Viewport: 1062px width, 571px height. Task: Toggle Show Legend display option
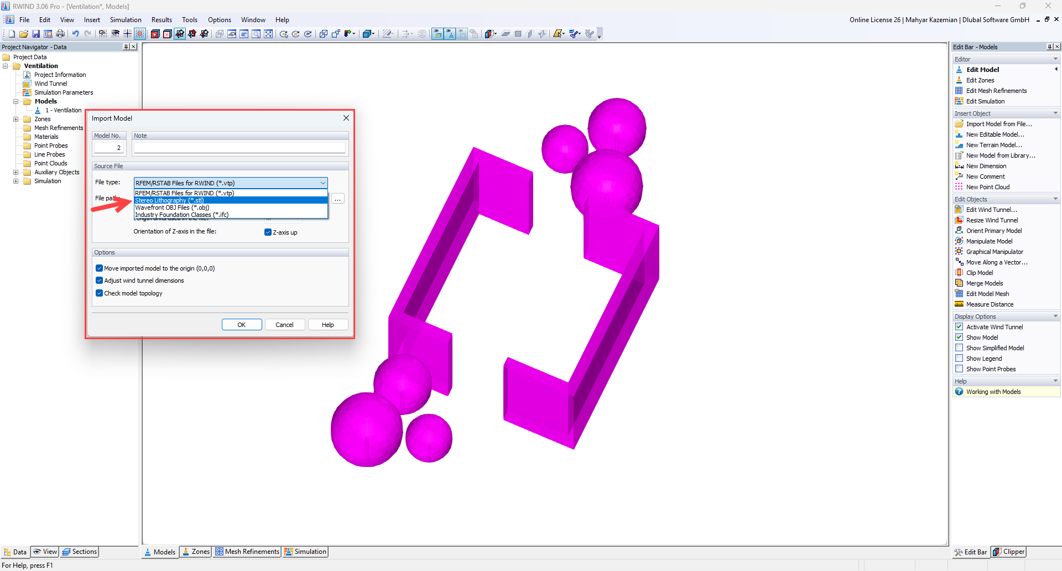point(959,358)
